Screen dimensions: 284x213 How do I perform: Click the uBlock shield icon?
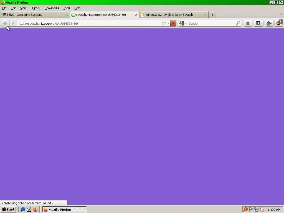279,23
